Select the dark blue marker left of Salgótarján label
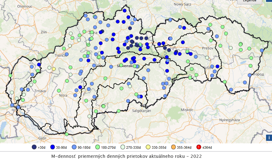 (141, 97)
